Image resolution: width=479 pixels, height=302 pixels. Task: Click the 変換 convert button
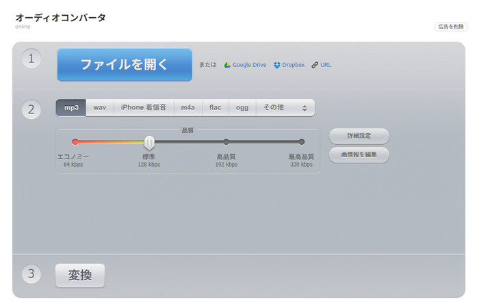coord(80,275)
